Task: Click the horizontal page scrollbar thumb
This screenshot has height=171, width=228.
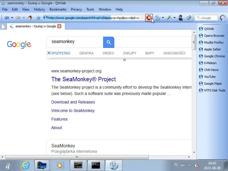Action: pos(77,157)
